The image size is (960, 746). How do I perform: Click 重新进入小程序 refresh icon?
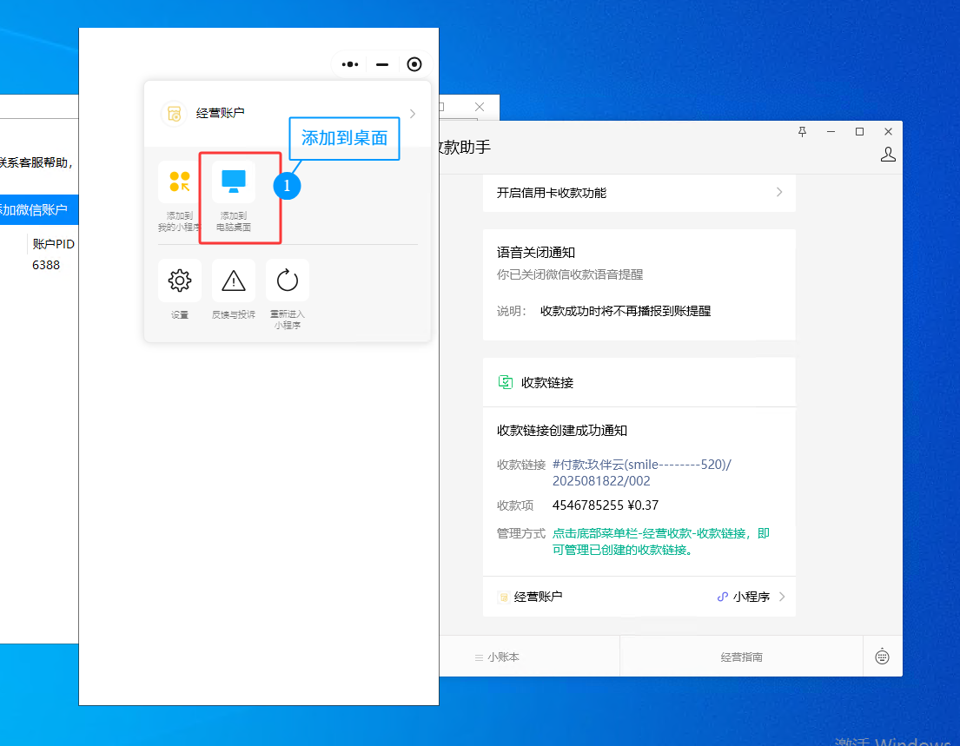coord(288,281)
